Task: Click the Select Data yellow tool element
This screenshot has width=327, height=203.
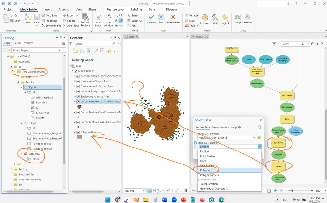Action: tap(278, 143)
